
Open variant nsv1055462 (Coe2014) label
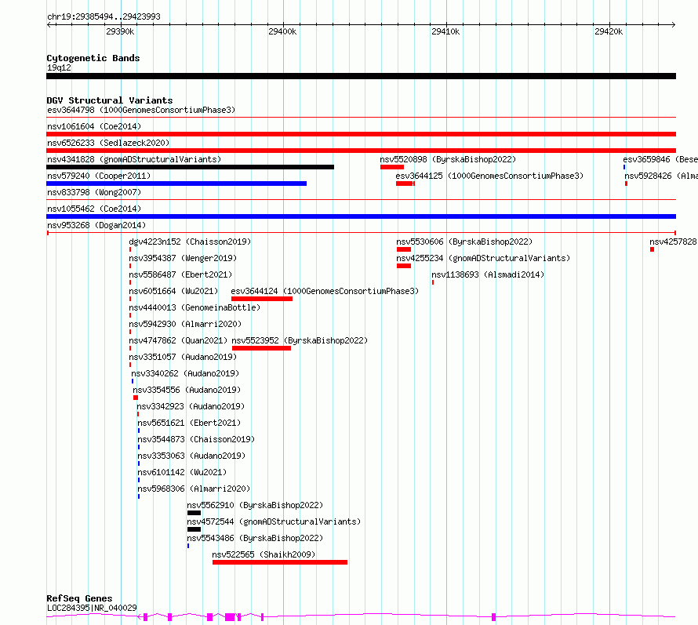pos(94,209)
